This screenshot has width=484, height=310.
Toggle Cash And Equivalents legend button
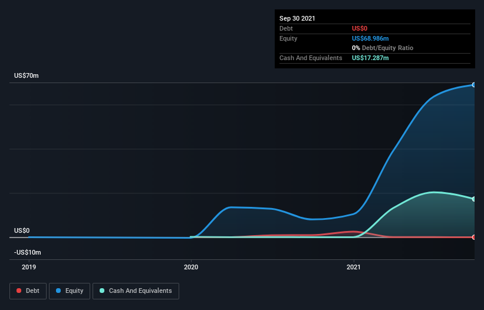tap(136, 291)
